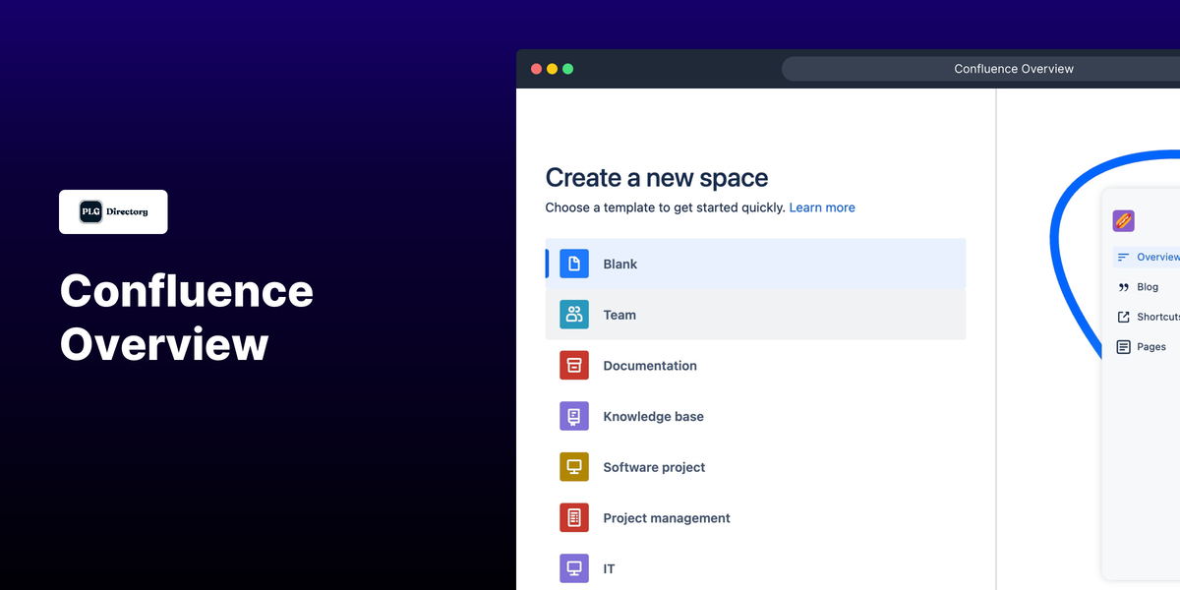Click the external-link icon beside Shortcuts
The image size is (1180, 590).
(1123, 316)
